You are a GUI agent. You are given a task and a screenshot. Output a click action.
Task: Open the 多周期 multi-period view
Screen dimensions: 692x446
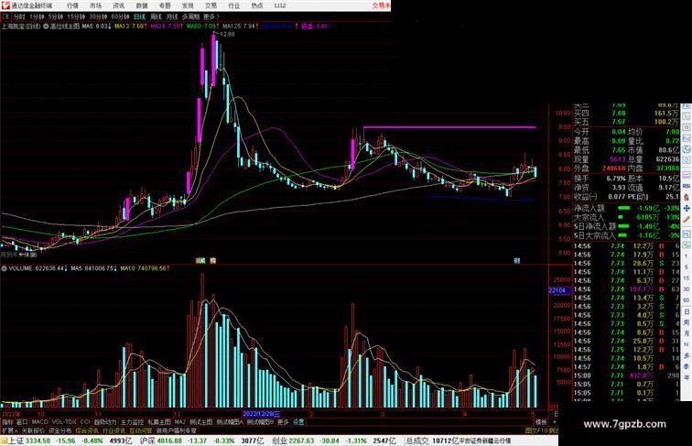click(190, 16)
